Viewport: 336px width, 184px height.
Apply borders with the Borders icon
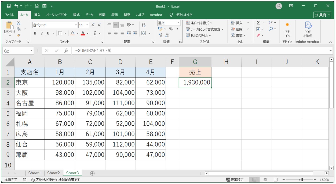[x=60, y=33]
